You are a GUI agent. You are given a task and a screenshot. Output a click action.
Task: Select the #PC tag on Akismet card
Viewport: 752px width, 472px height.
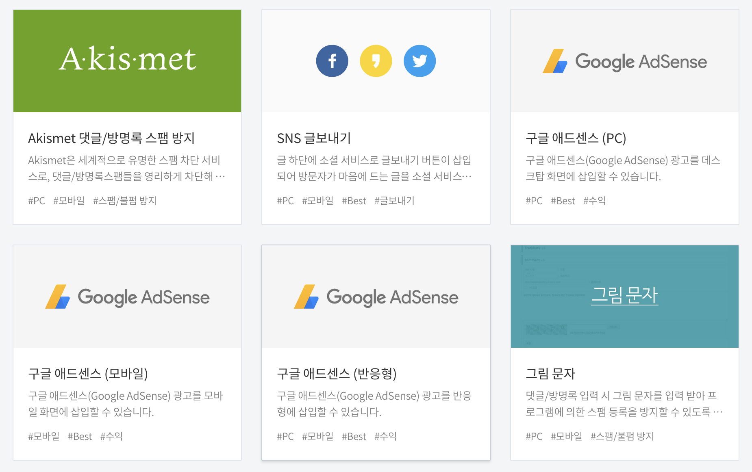(x=37, y=201)
